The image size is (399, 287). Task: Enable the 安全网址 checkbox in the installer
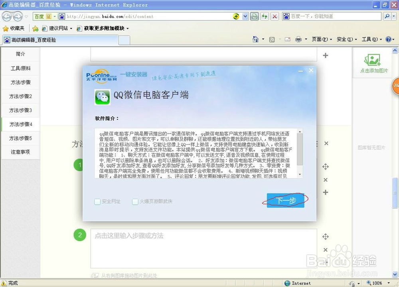click(97, 201)
